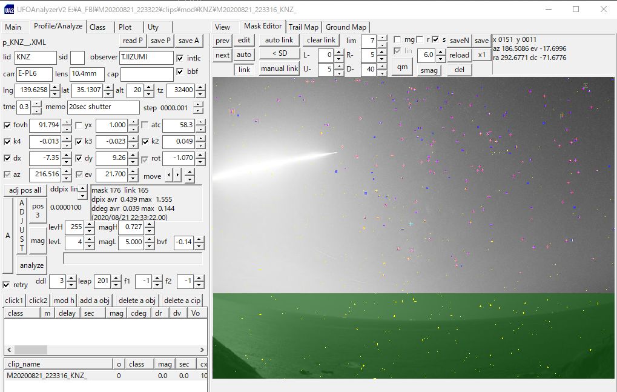Enable the 'mg' checkbox
The width and height of the screenshot is (617, 392).
tap(397, 39)
